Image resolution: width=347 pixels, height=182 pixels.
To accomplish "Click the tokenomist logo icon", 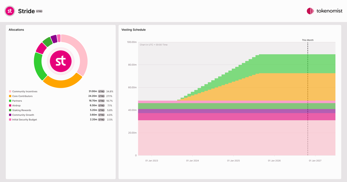I will pyautogui.click(x=310, y=11).
